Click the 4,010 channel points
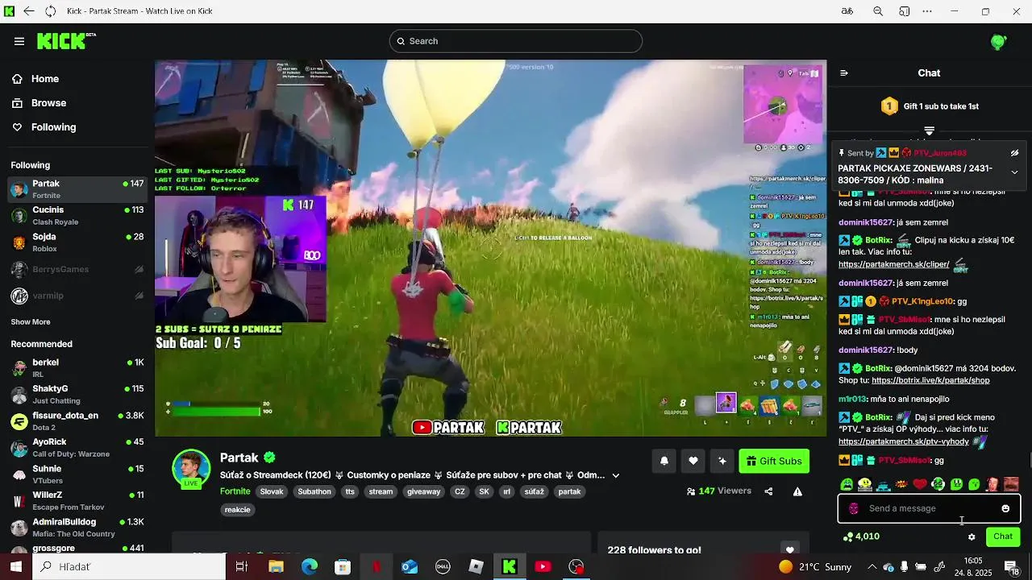Screen dimensions: 1032x580 coord(861,536)
